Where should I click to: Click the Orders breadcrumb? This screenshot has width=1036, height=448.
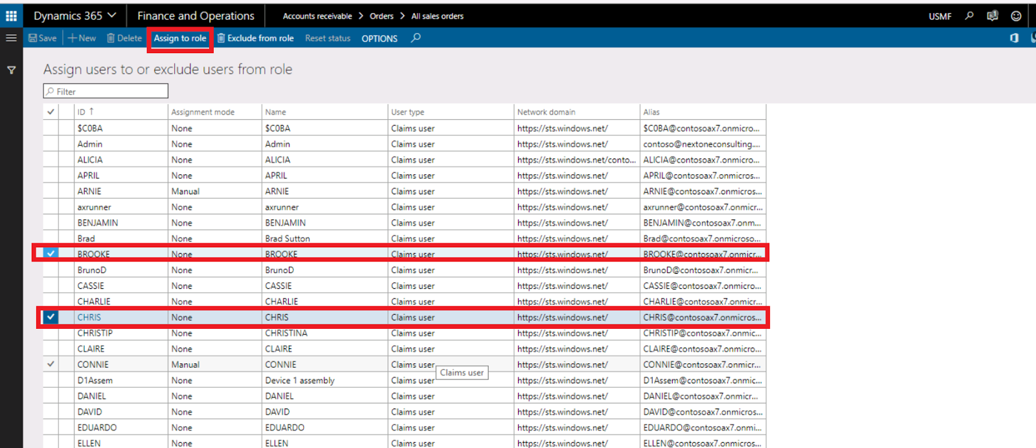pos(381,16)
